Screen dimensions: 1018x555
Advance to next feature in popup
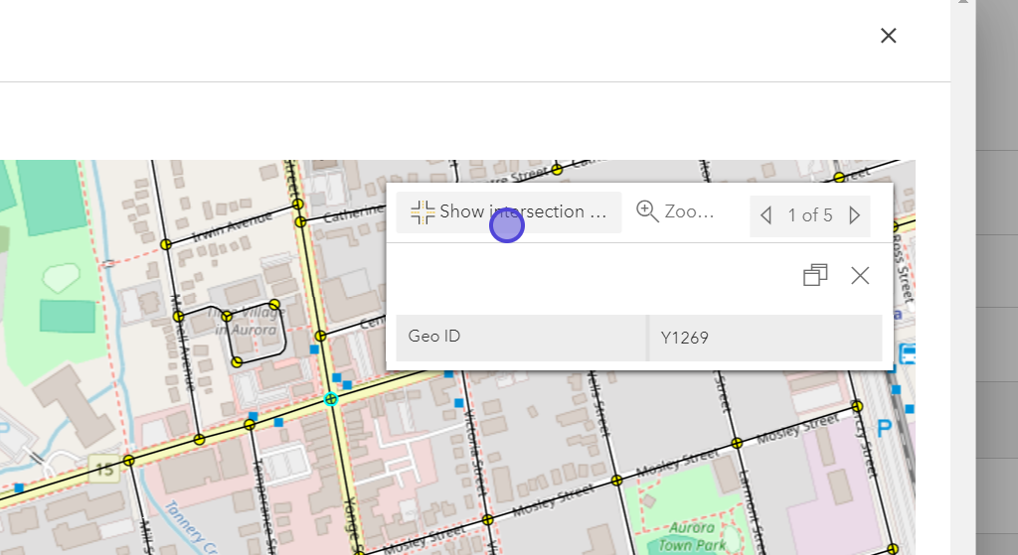[855, 214]
